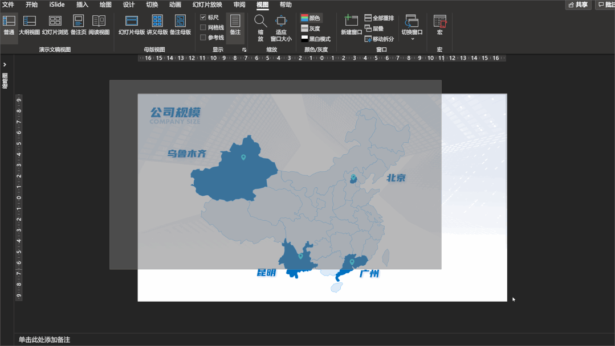Open the Draw (绘图) tab
The height and width of the screenshot is (346, 615).
tap(105, 5)
